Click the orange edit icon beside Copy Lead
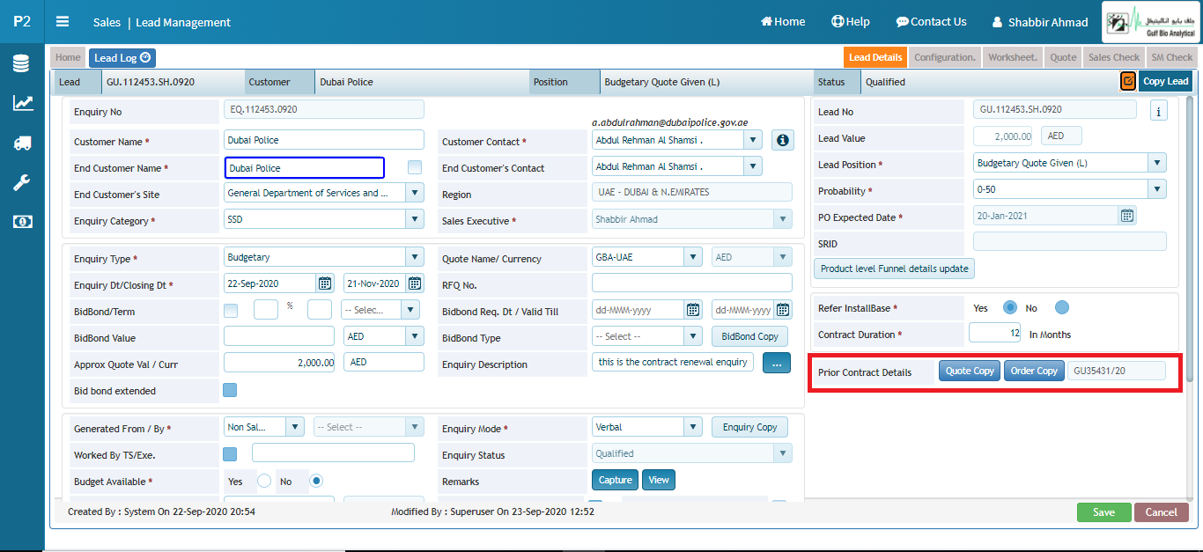Screen dimensions: 1203x552 (x=1127, y=81)
